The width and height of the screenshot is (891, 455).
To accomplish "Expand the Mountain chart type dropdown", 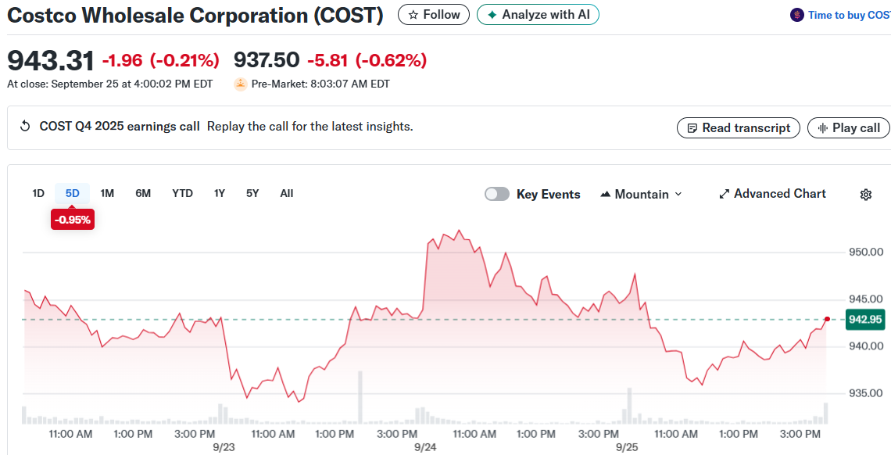I will 641,194.
